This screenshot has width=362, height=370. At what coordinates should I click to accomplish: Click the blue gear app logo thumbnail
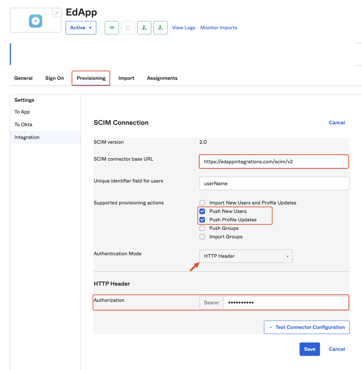[x=35, y=20]
